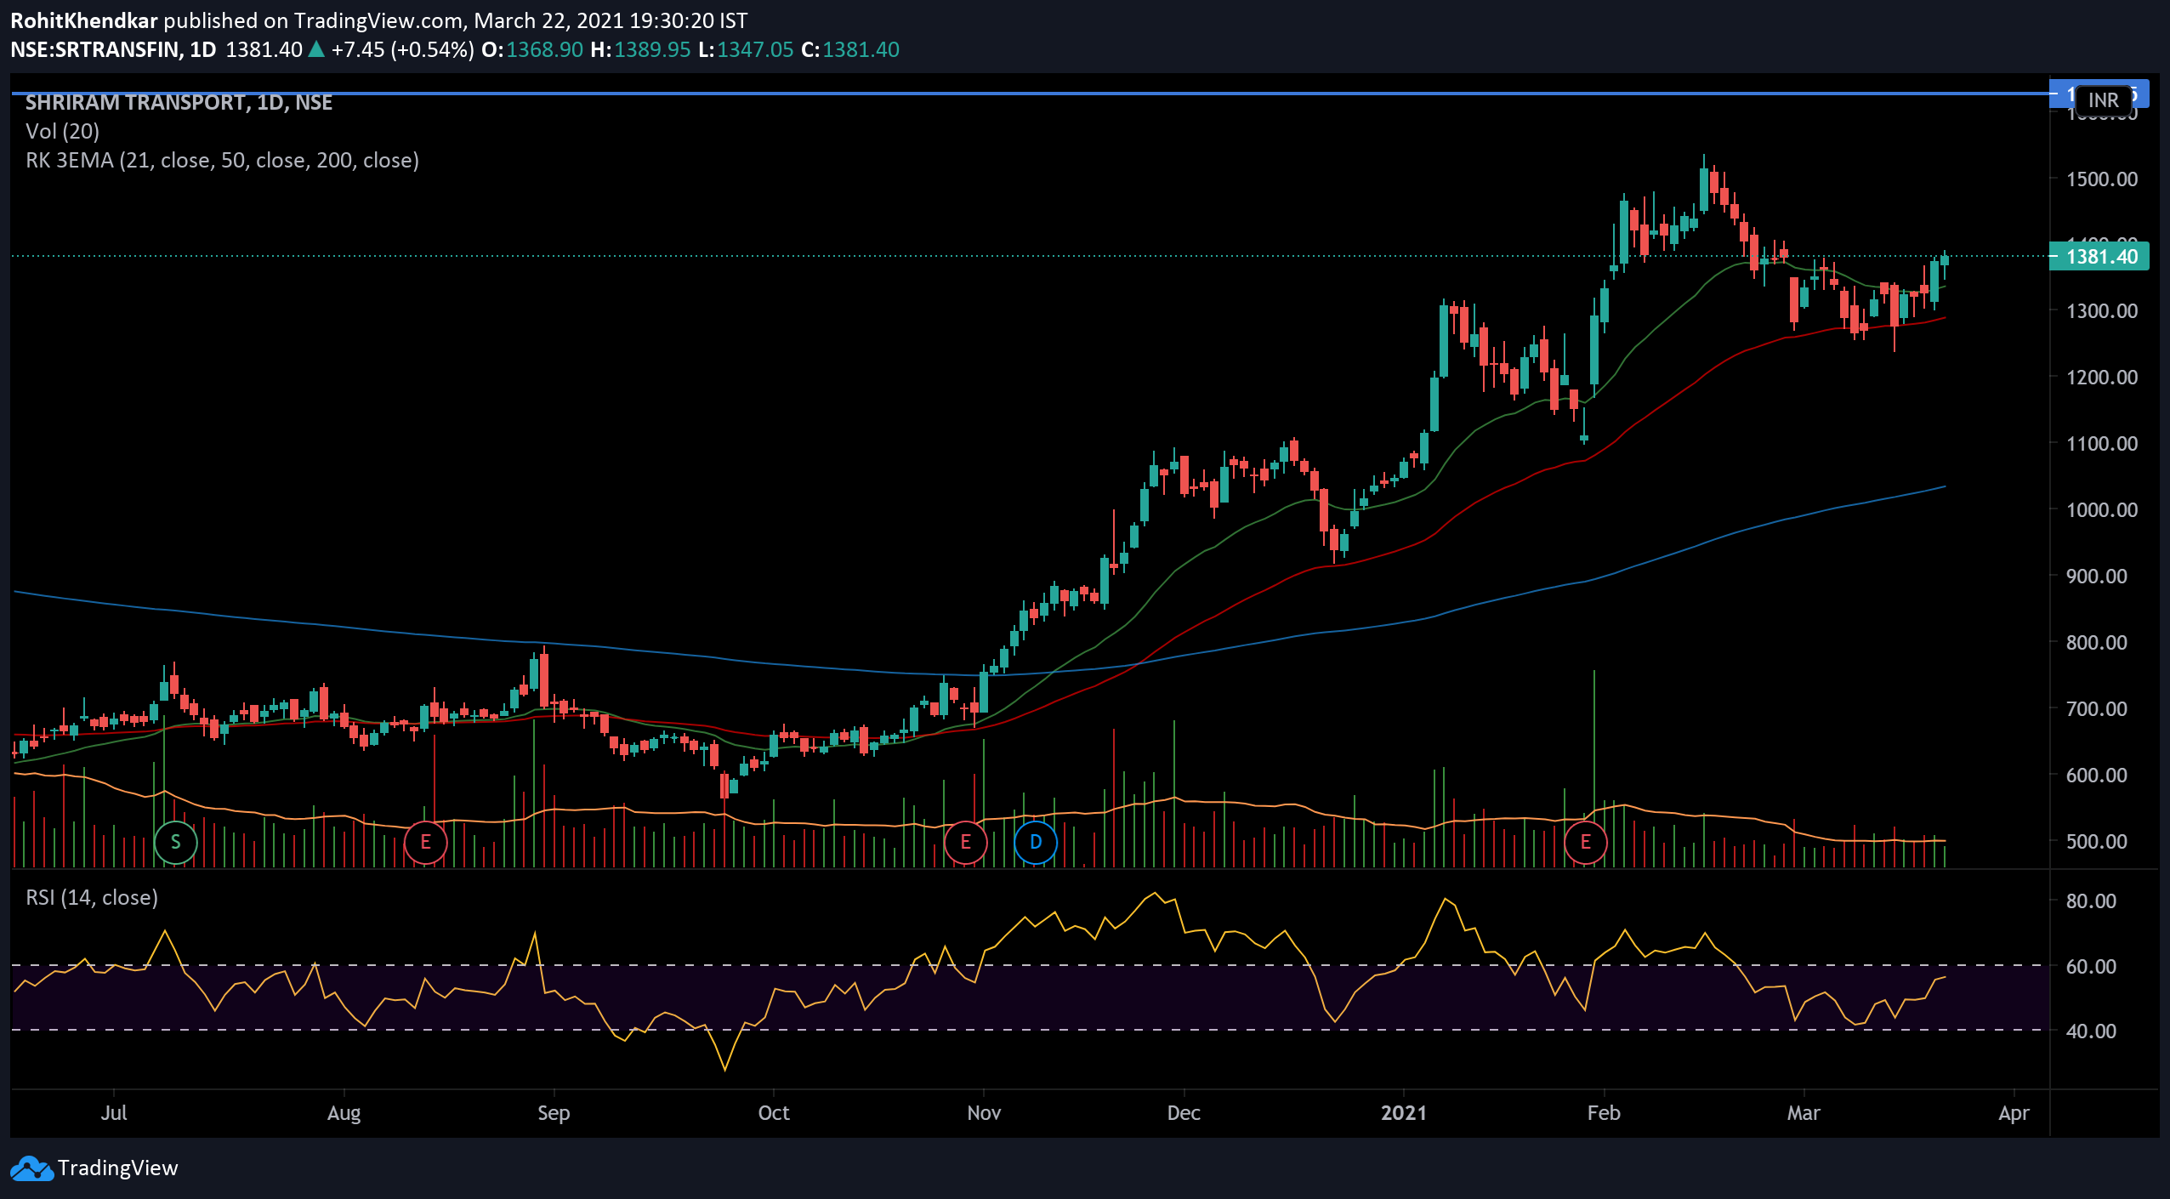Click the E earnings marker before February
2170x1199 pixels.
click(1586, 842)
